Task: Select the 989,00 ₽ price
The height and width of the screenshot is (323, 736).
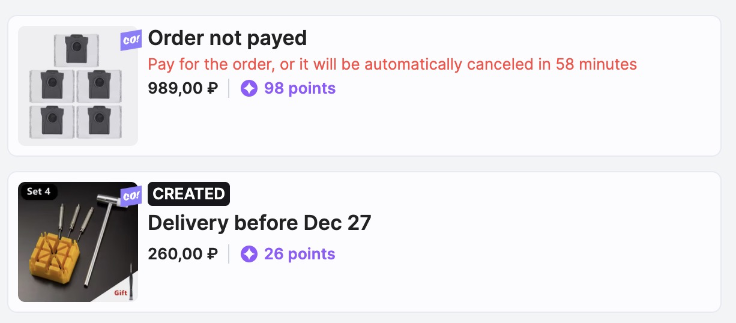Action: coord(182,89)
